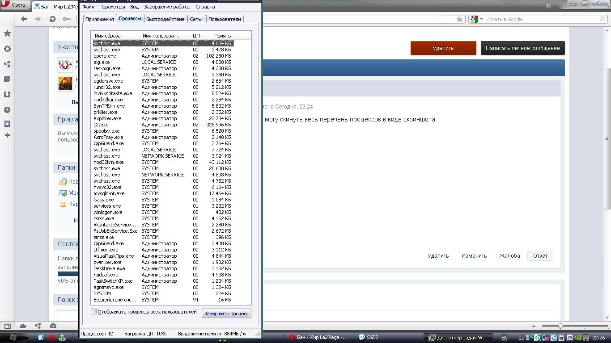Viewport: 611px width, 343px height.
Task: Select the explorer.exe process row
Action: click(x=163, y=118)
